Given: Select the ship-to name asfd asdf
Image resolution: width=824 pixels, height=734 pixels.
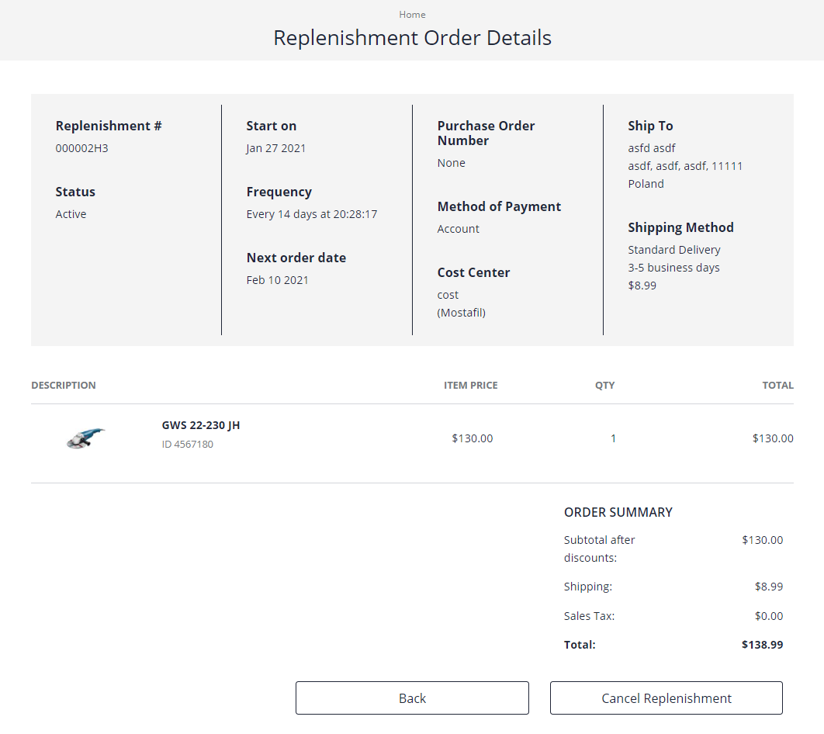Looking at the screenshot, I should tap(652, 148).
